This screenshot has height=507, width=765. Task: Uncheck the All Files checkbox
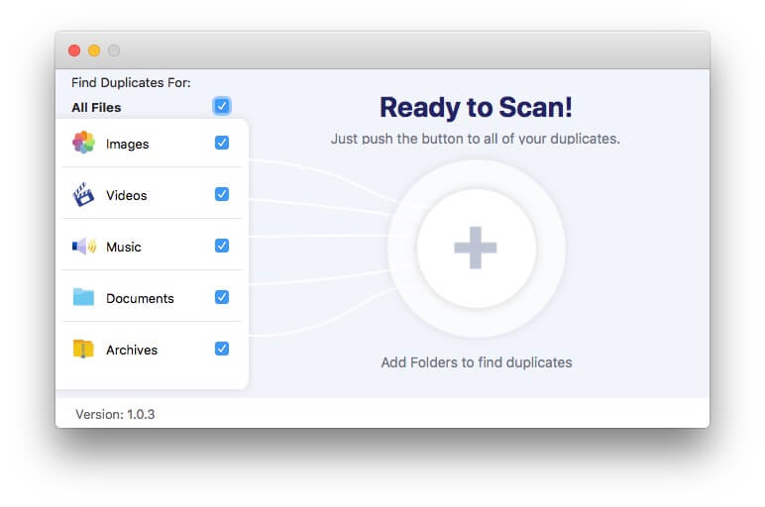point(222,106)
